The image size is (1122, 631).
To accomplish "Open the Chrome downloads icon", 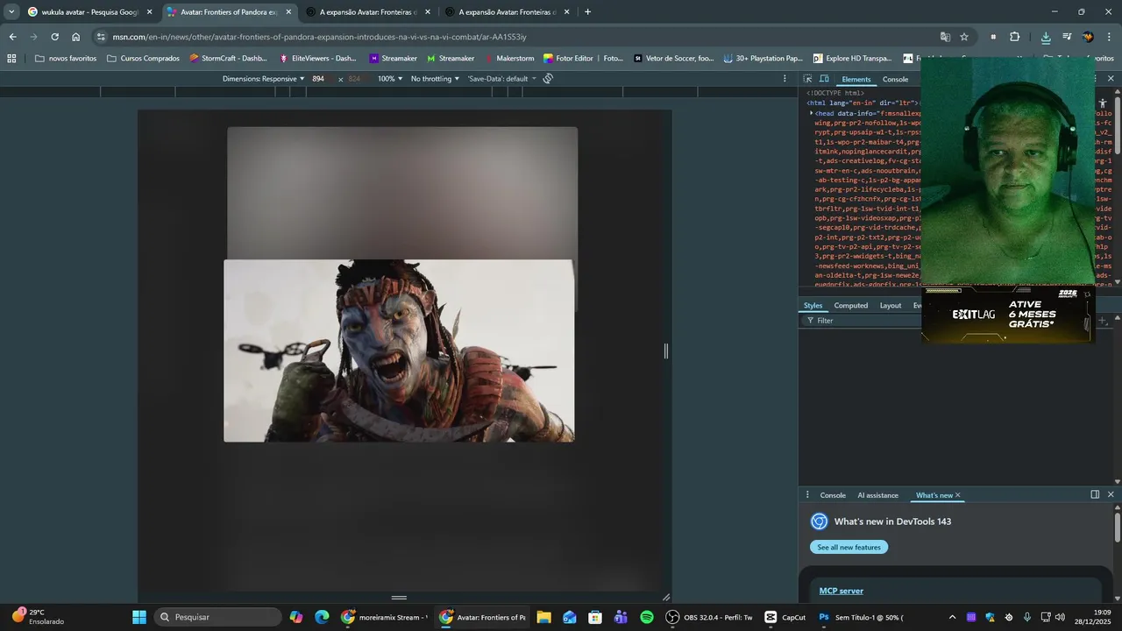I will coord(1046,37).
